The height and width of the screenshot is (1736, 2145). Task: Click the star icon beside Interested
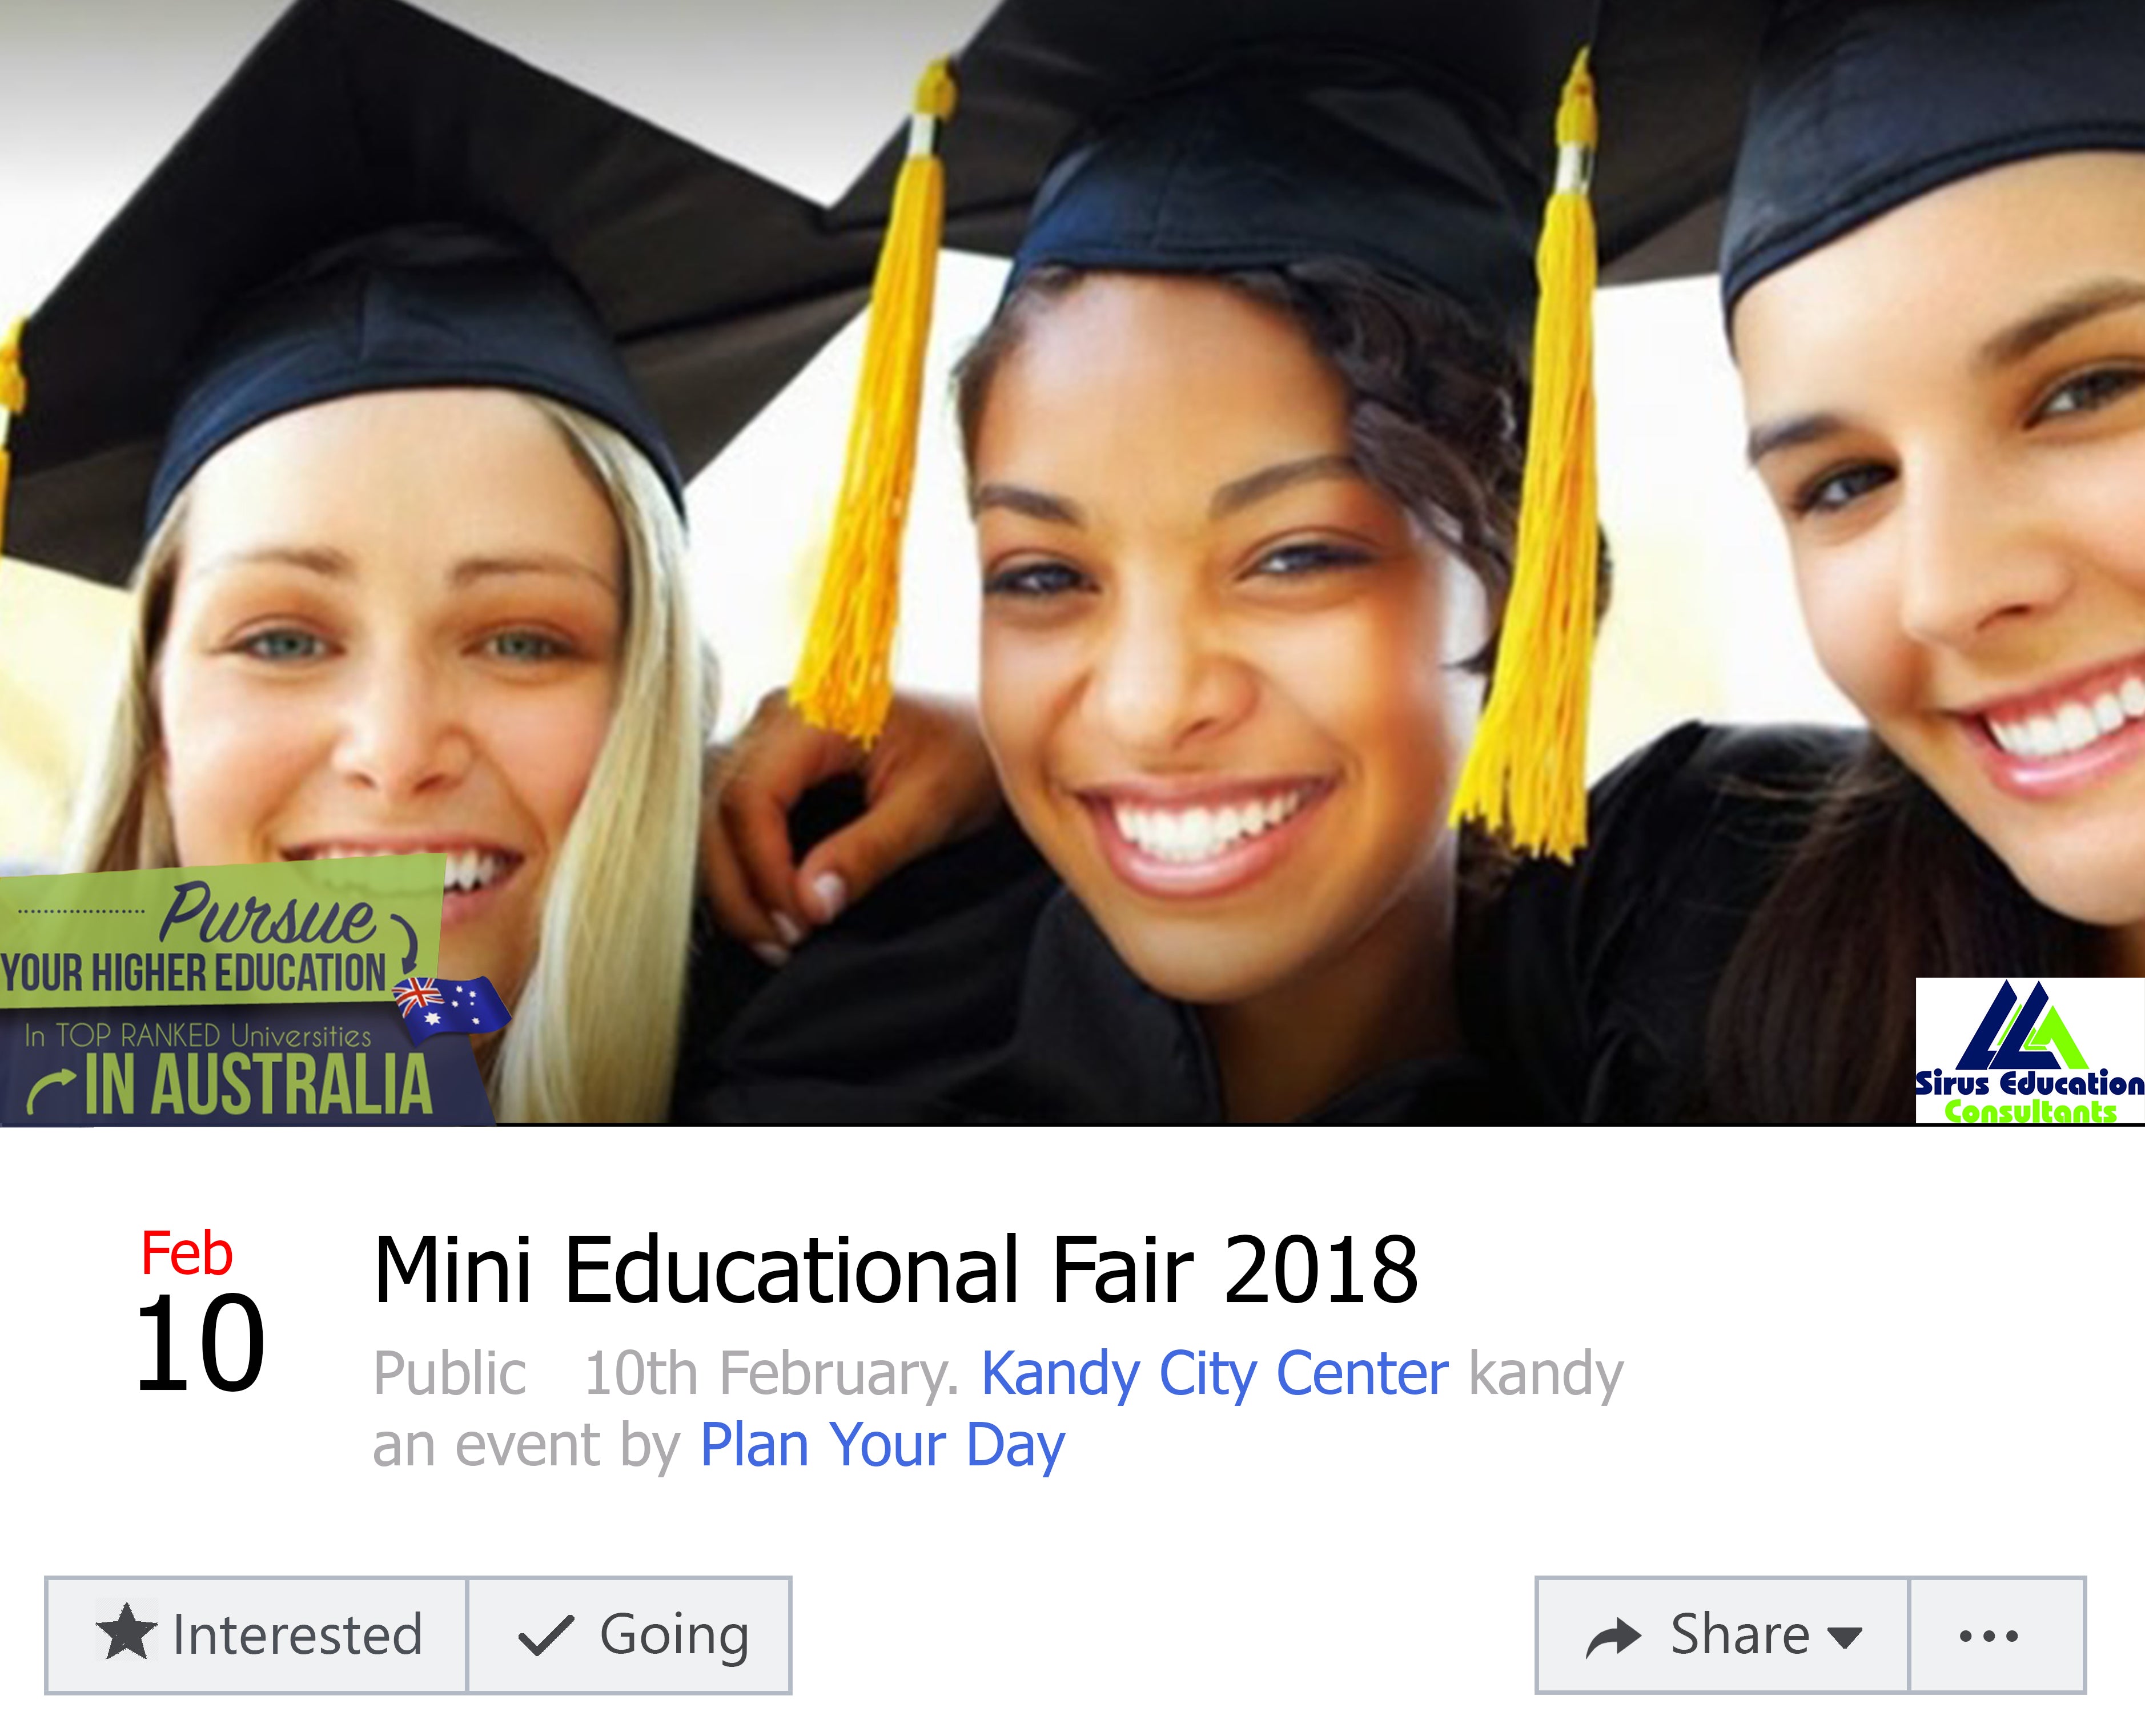pos(126,1633)
